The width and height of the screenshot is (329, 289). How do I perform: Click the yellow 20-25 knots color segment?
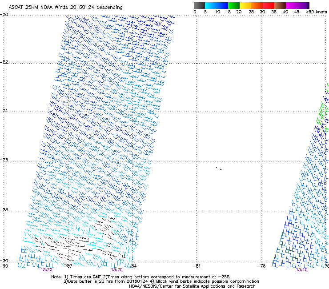coord(245,5)
